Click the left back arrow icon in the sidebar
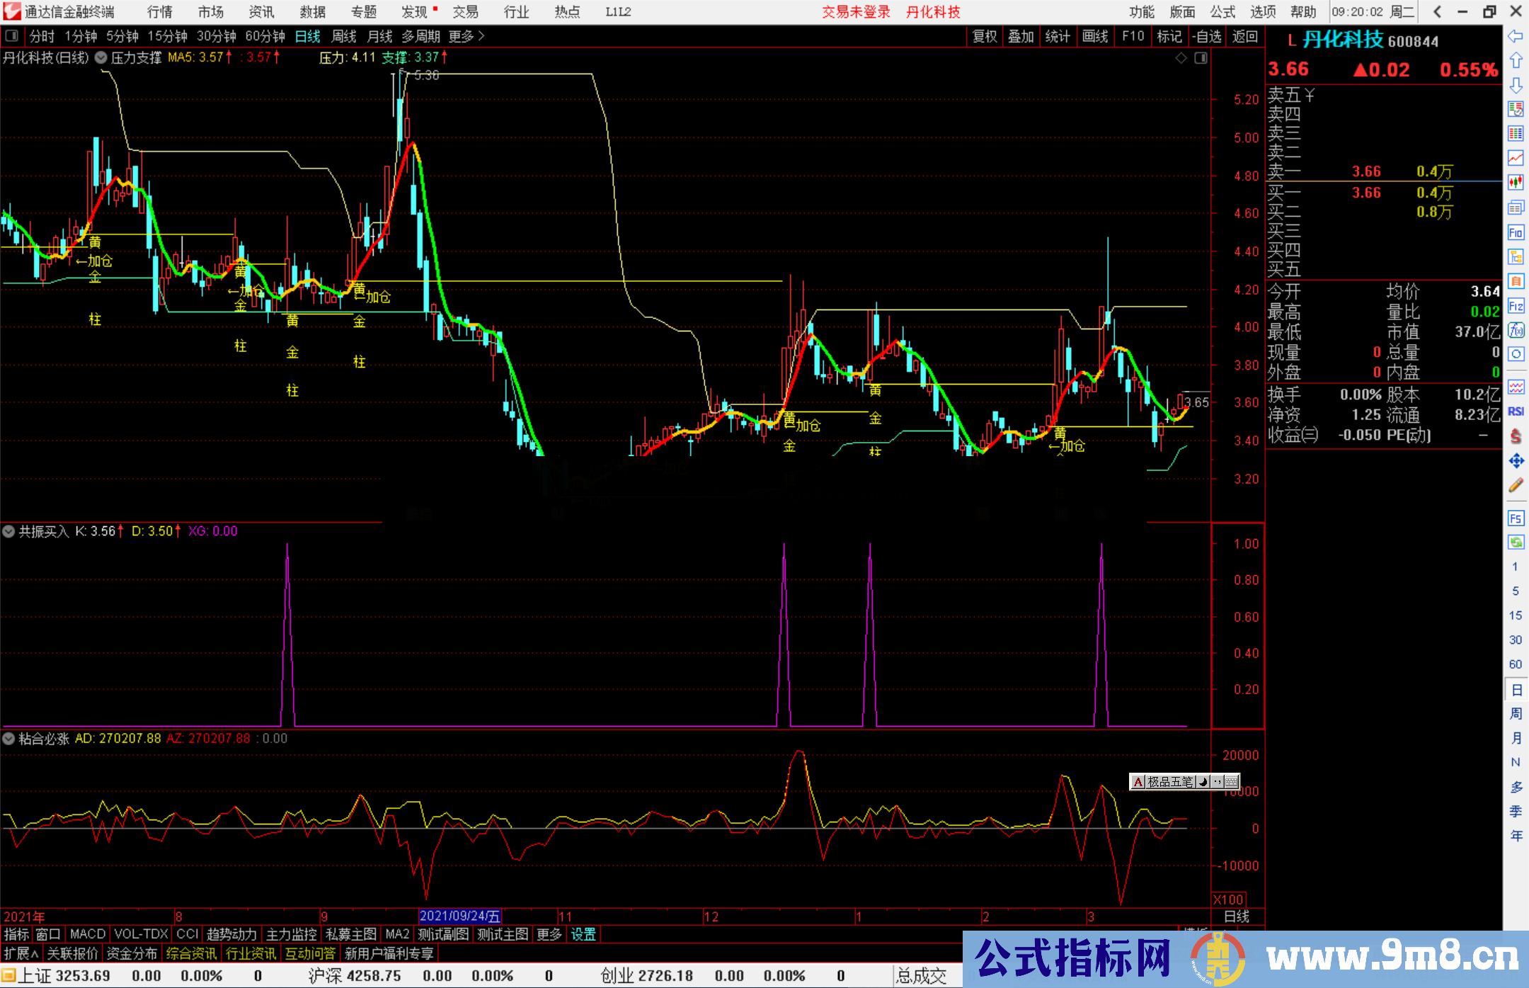Viewport: 1529px width, 988px height. pyautogui.click(x=1516, y=36)
